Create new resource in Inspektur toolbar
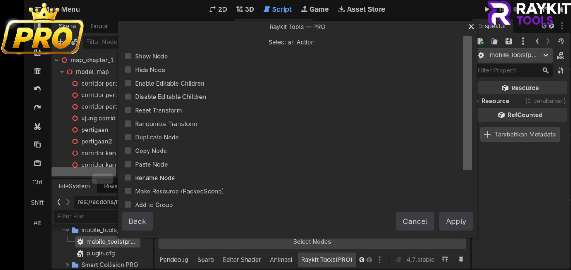Viewport: 571px width, 270px height. tap(480, 41)
